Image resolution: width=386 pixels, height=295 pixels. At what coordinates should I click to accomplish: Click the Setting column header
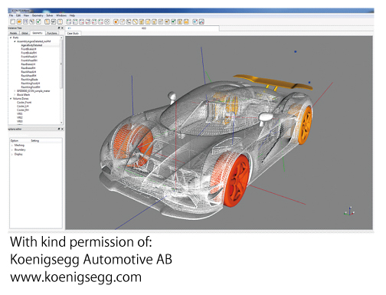tap(35, 141)
